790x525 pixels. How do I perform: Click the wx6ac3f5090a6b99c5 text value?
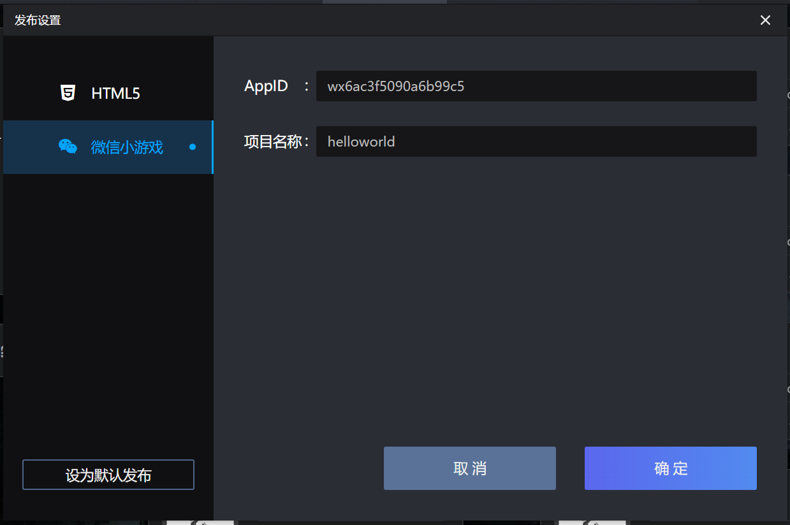(x=395, y=86)
